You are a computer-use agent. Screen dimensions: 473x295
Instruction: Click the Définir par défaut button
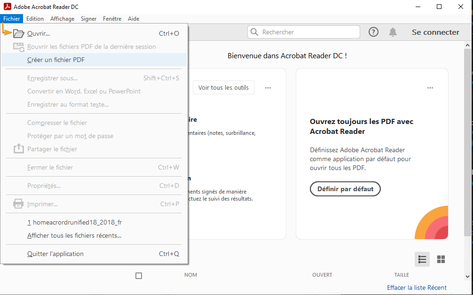tap(345, 189)
